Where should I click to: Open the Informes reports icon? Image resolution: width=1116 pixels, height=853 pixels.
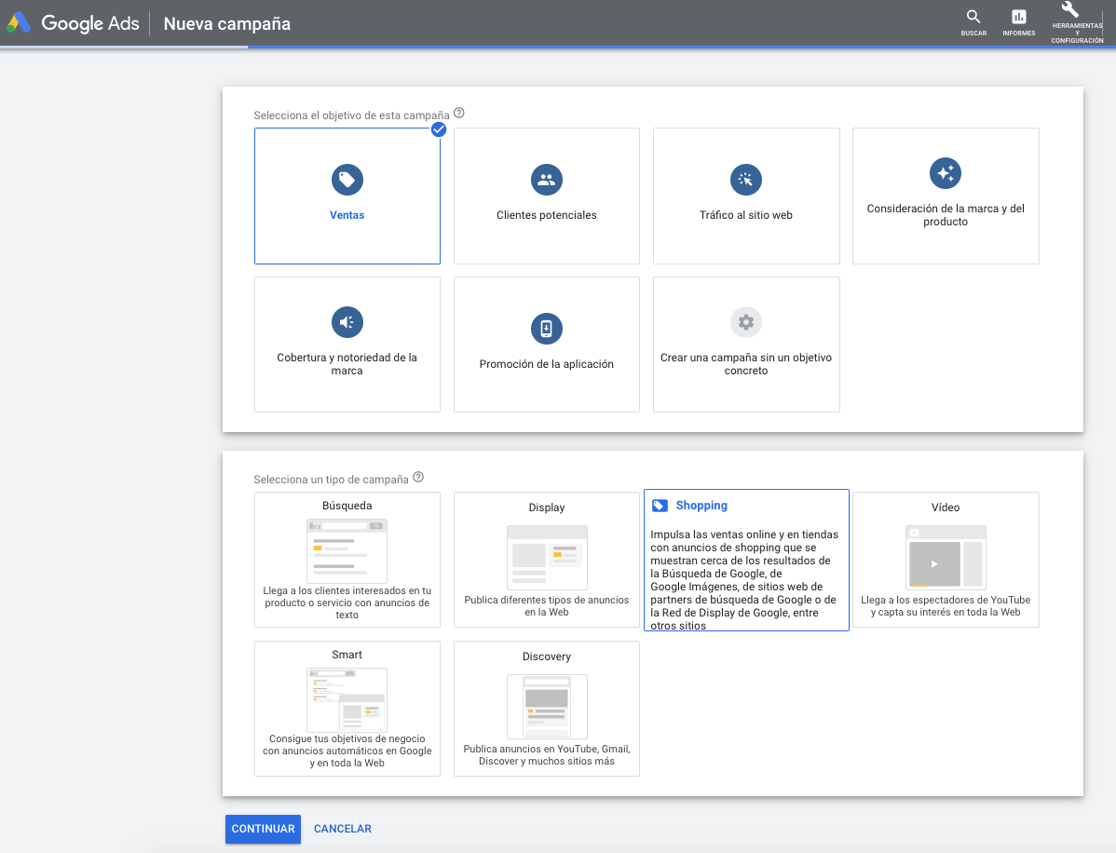click(x=1018, y=17)
